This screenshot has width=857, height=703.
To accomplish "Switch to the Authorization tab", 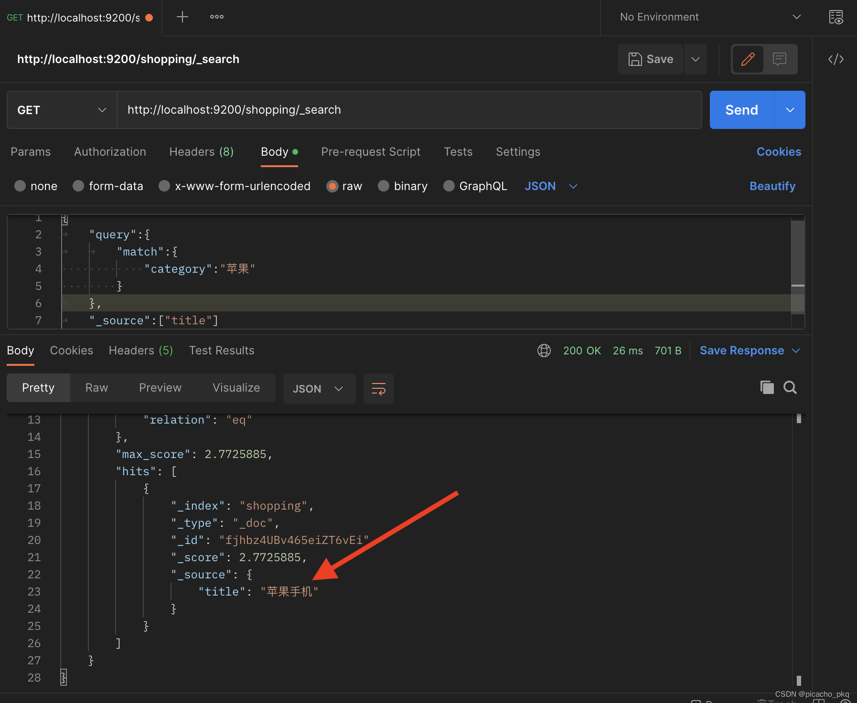I will tap(110, 152).
